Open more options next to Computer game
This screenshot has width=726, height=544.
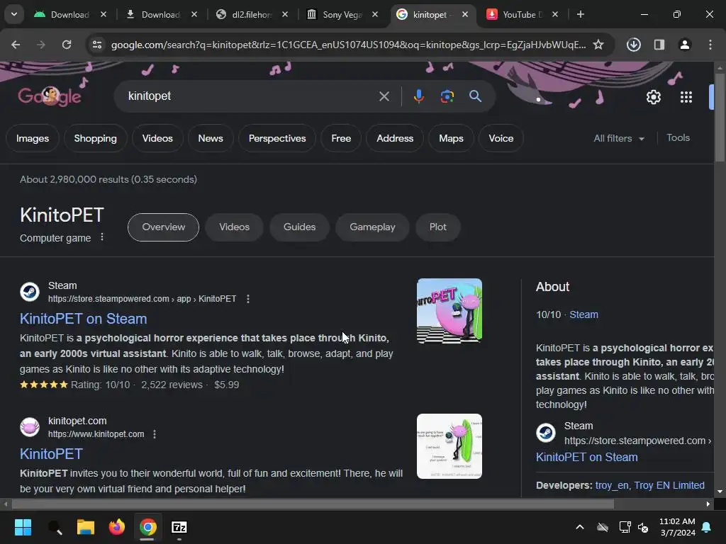tap(102, 237)
